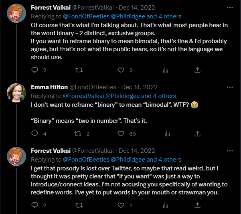Like the last Forrest Valkai tweet
Viewport: 241px width, 214px height.
pos(121,205)
